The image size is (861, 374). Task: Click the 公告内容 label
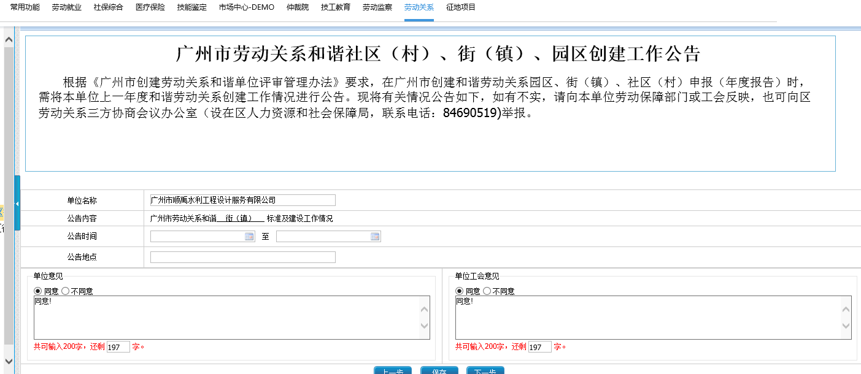point(82,218)
